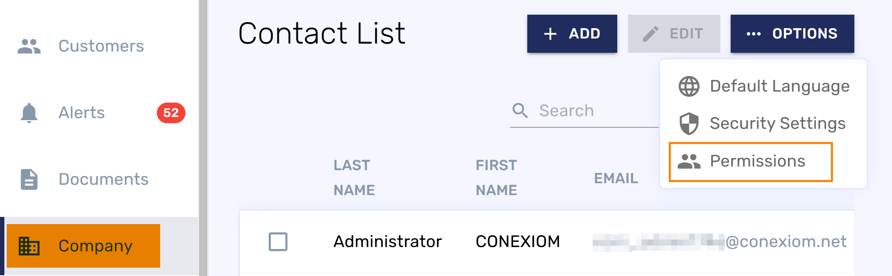892x276 pixels.
Task: Click the Company building icon
Action: click(29, 246)
